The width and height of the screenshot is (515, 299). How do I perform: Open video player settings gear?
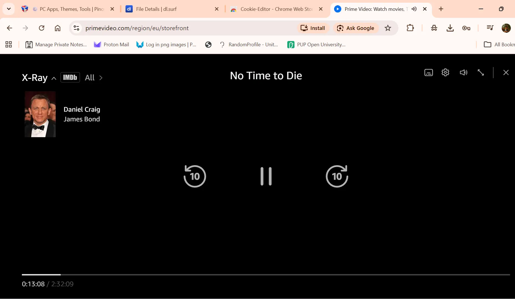click(x=445, y=73)
